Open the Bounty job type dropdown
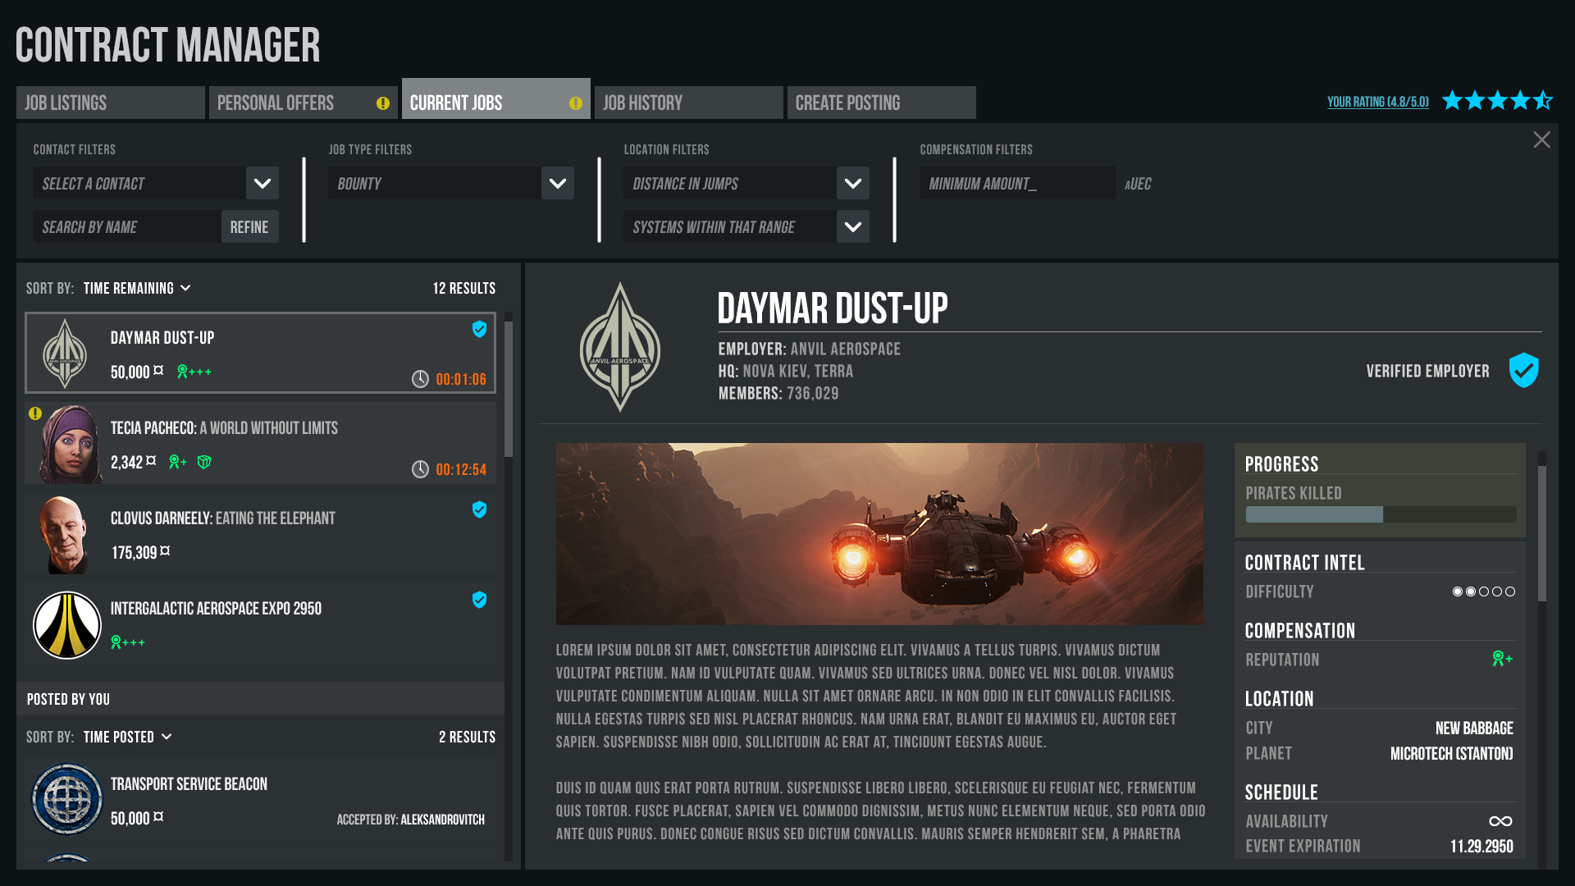 pos(558,184)
